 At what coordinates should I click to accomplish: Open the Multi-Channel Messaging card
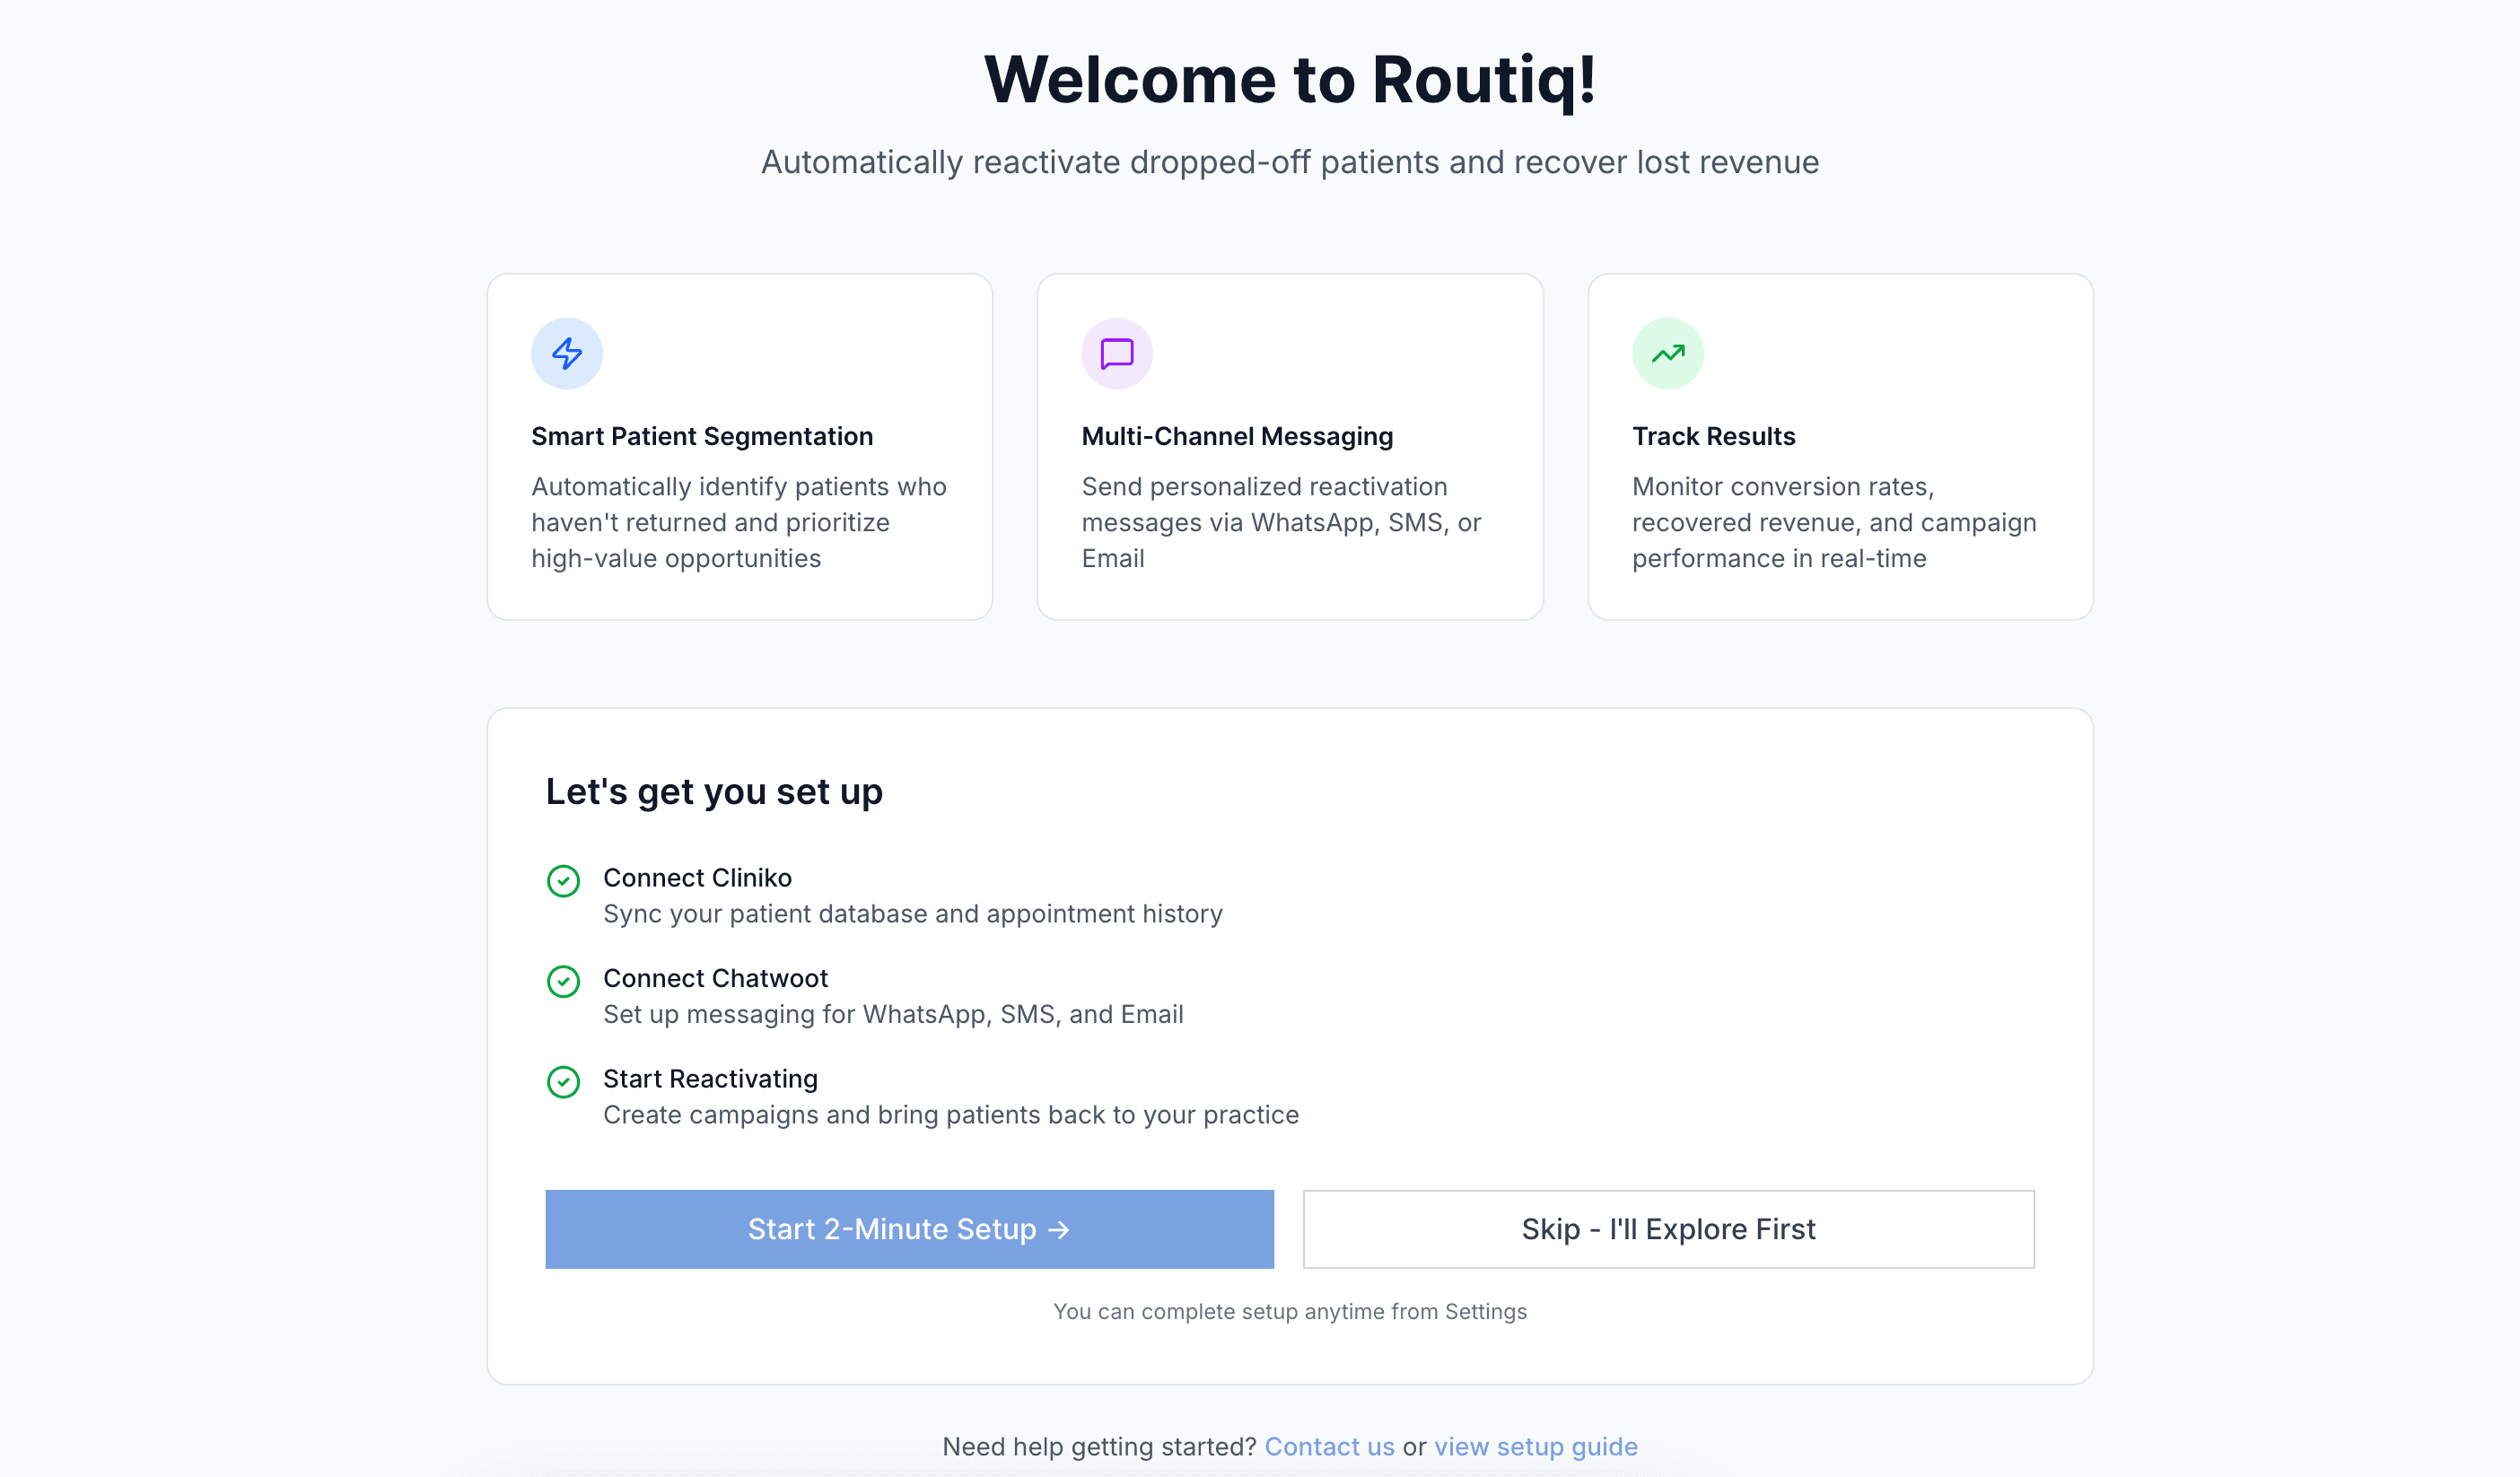(1290, 446)
